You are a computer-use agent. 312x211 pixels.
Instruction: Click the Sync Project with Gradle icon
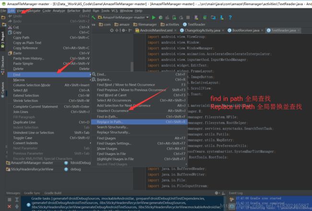pyautogui.click(x=205, y=17)
